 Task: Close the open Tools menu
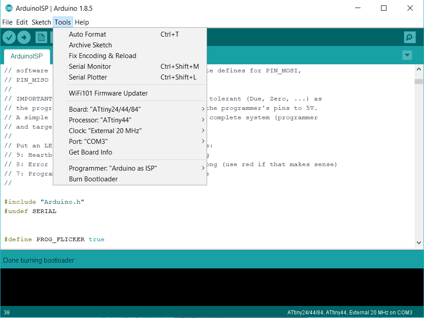[63, 22]
